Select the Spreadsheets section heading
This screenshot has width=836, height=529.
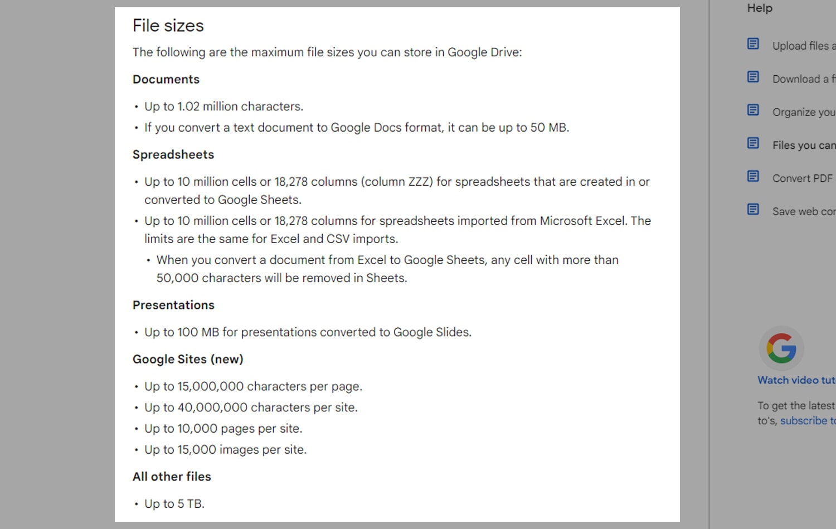(173, 154)
